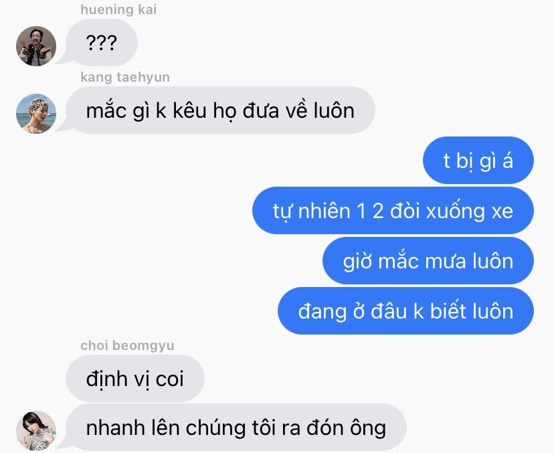Open huening kai's profile avatar
The height and width of the screenshot is (453, 554).
[x=36, y=46]
